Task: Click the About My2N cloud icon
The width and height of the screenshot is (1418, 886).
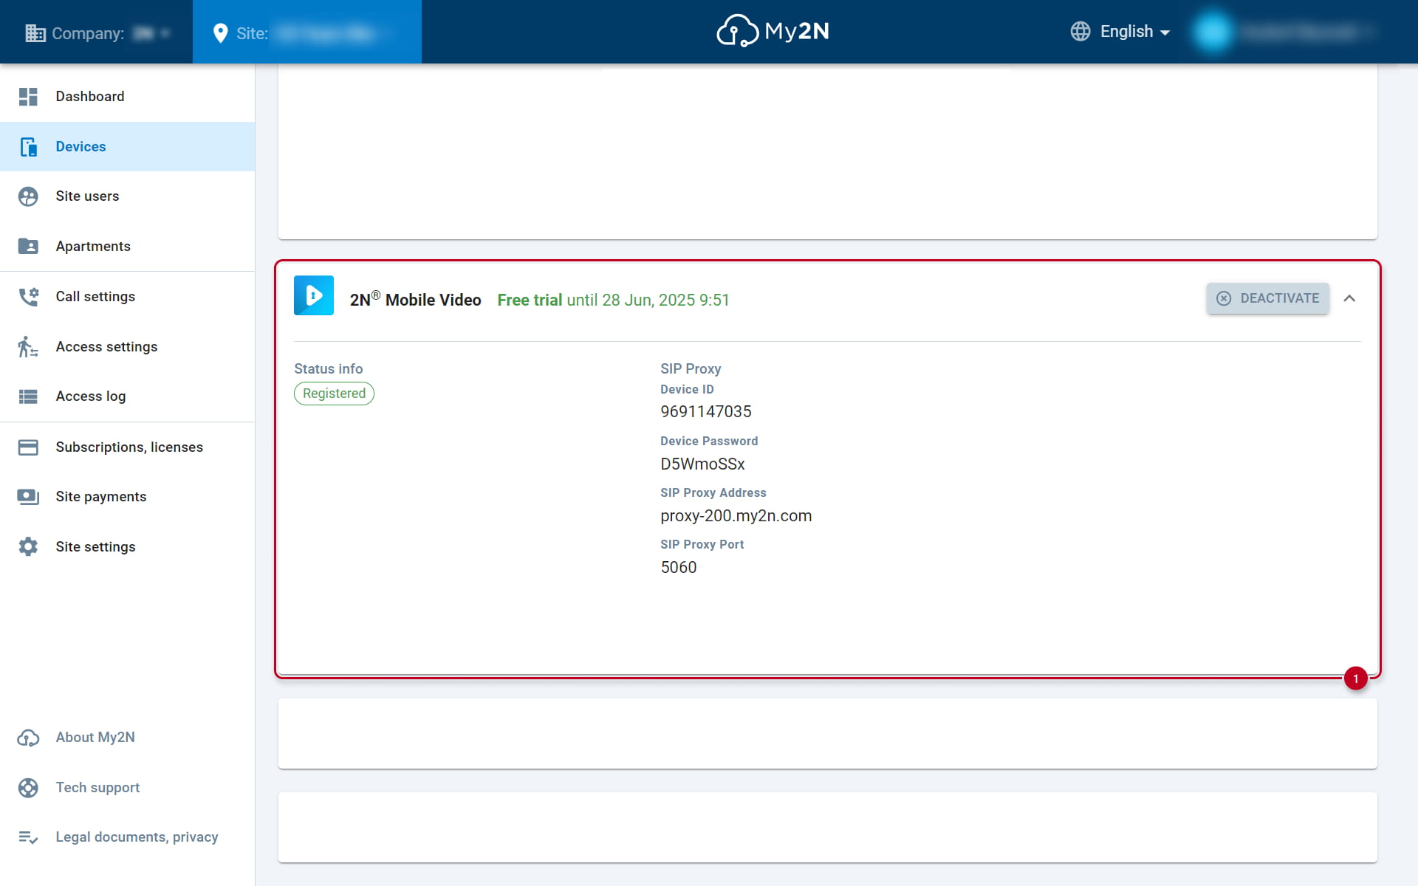Action: coord(28,738)
